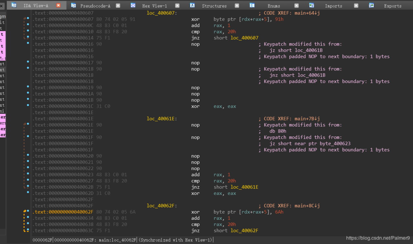Open the Enums tab

(274, 5)
